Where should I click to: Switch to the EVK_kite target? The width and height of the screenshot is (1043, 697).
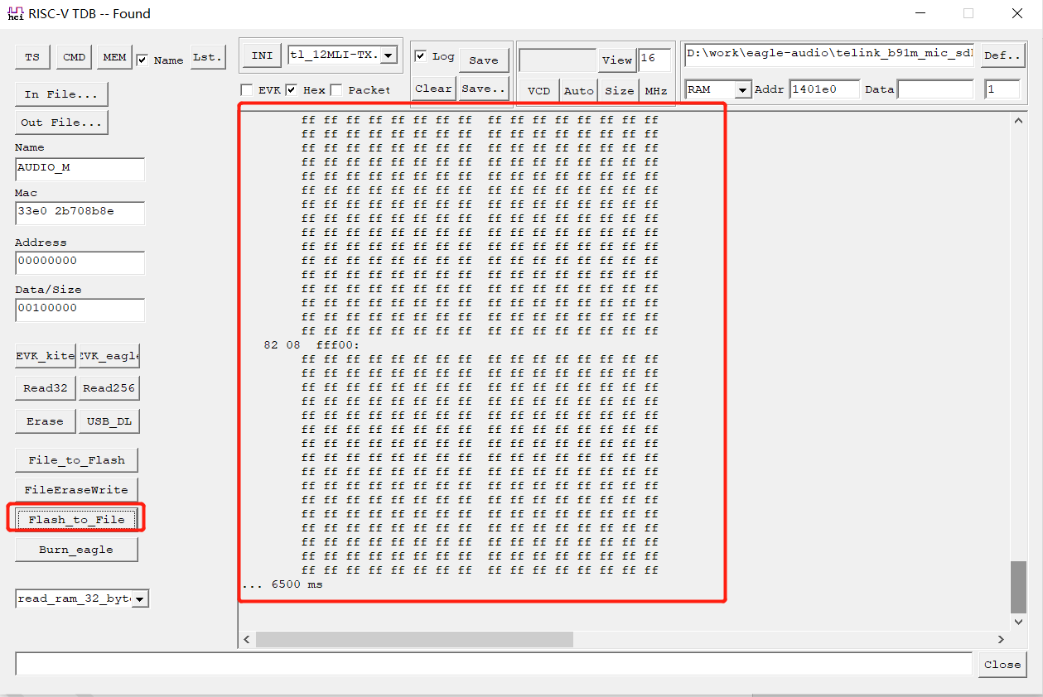coord(44,355)
